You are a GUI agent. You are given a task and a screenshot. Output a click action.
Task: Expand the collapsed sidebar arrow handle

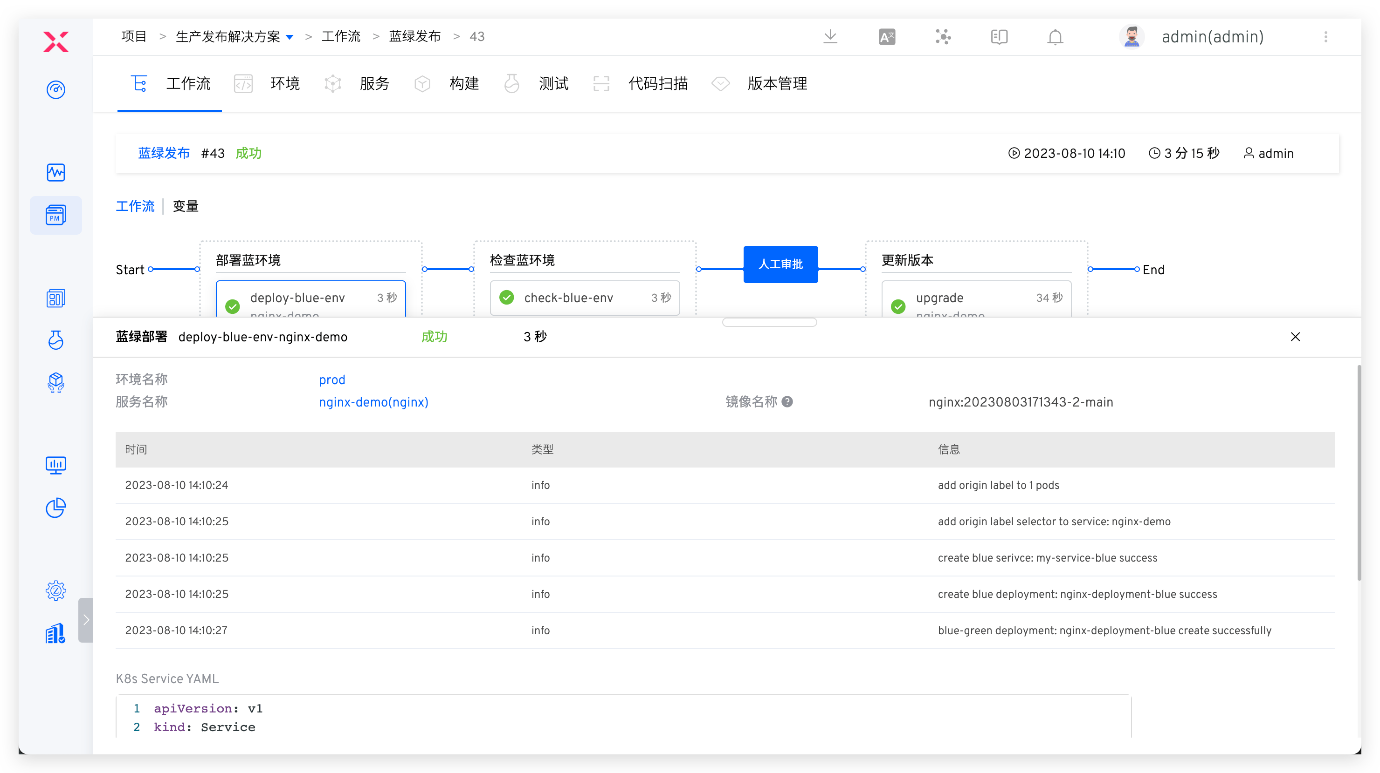(x=86, y=619)
